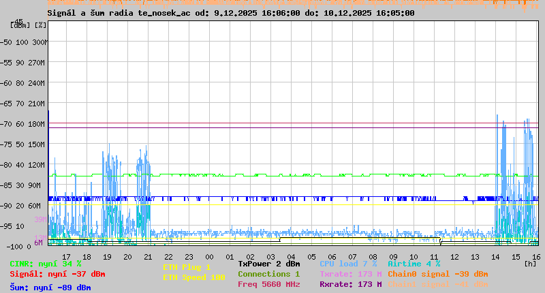The width and height of the screenshot is (545, 293).
Task: Select the [dBm] axis unit label
Action: 21,25
